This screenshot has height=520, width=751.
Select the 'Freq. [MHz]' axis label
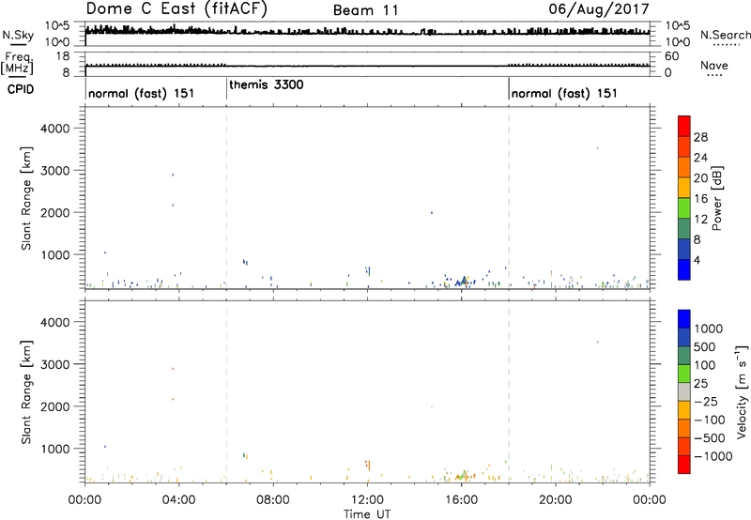point(19,63)
